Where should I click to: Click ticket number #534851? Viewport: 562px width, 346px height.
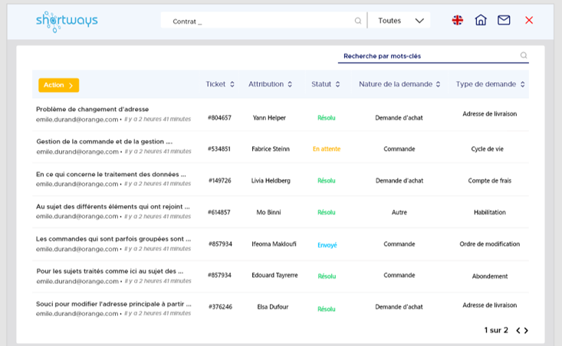219,149
